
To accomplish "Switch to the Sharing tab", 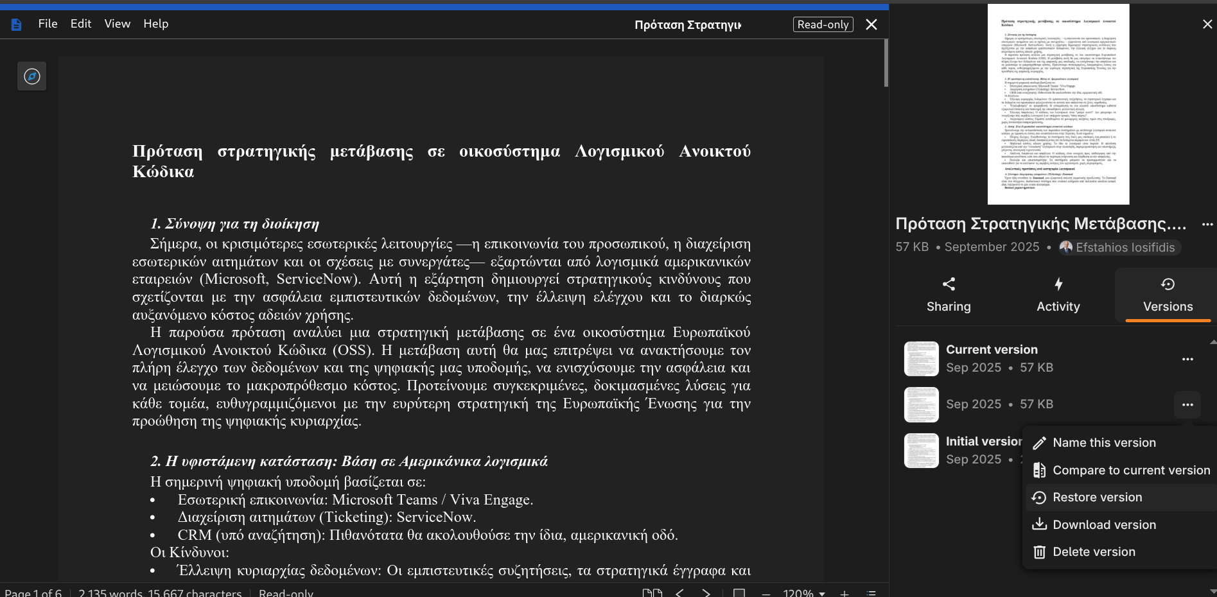I will coord(949,295).
